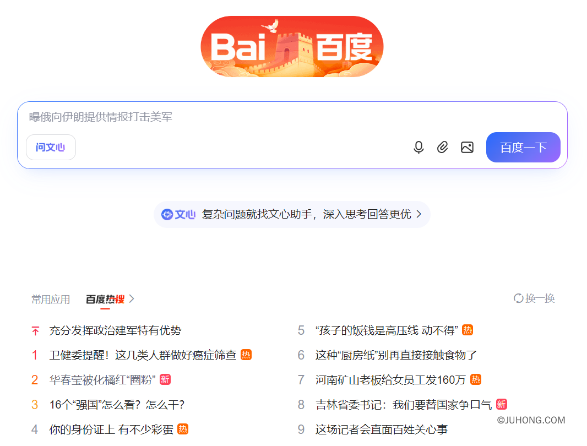Viewport: 587px width, 446px height.
Task: Open hot search item 16个强国怎么看？怎么干？
Action: [116, 405]
